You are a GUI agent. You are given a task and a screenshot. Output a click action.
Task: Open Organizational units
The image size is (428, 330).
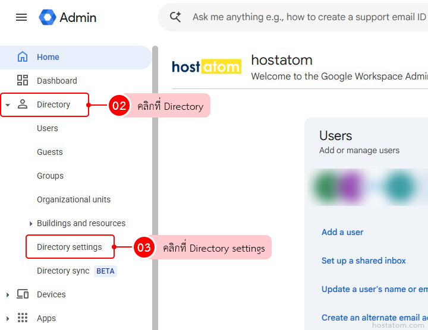coord(74,199)
